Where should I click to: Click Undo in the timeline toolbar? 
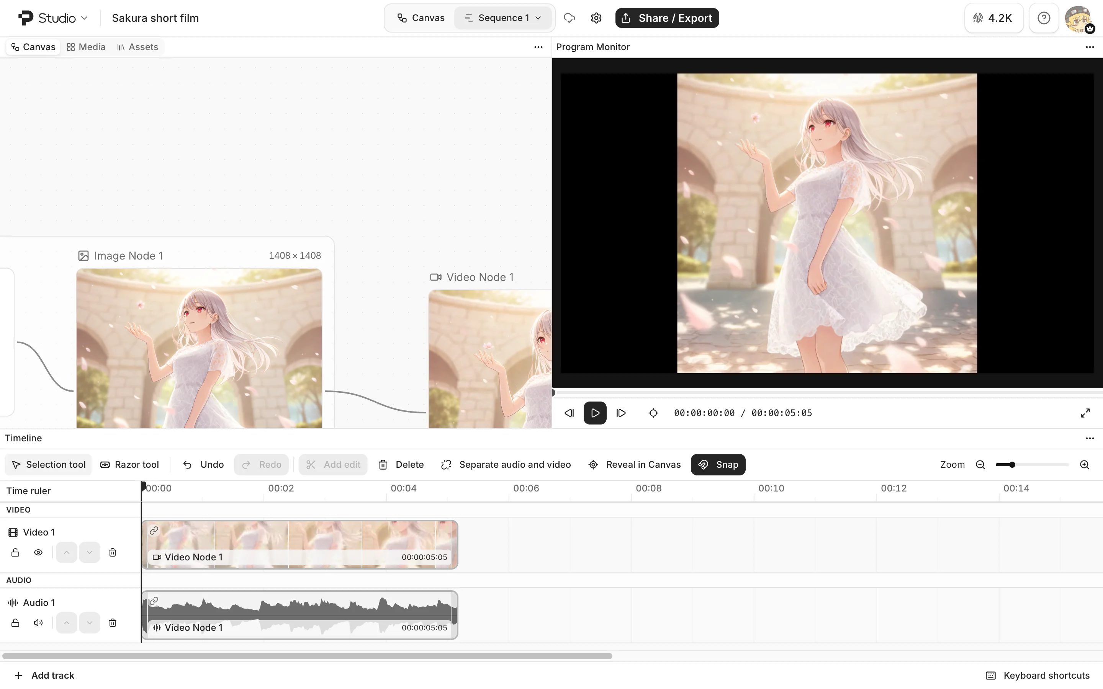(203, 464)
